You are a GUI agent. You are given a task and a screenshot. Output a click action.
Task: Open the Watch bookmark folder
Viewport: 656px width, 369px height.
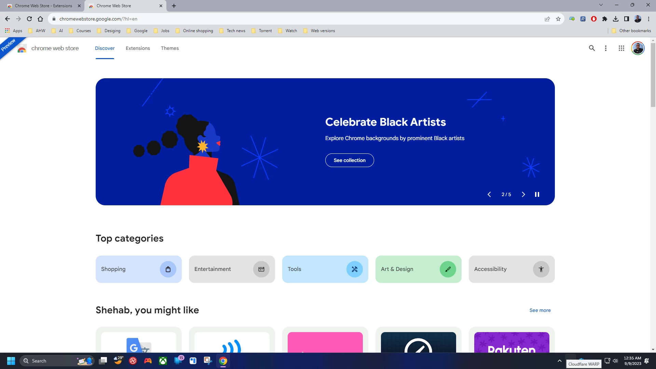(x=288, y=31)
